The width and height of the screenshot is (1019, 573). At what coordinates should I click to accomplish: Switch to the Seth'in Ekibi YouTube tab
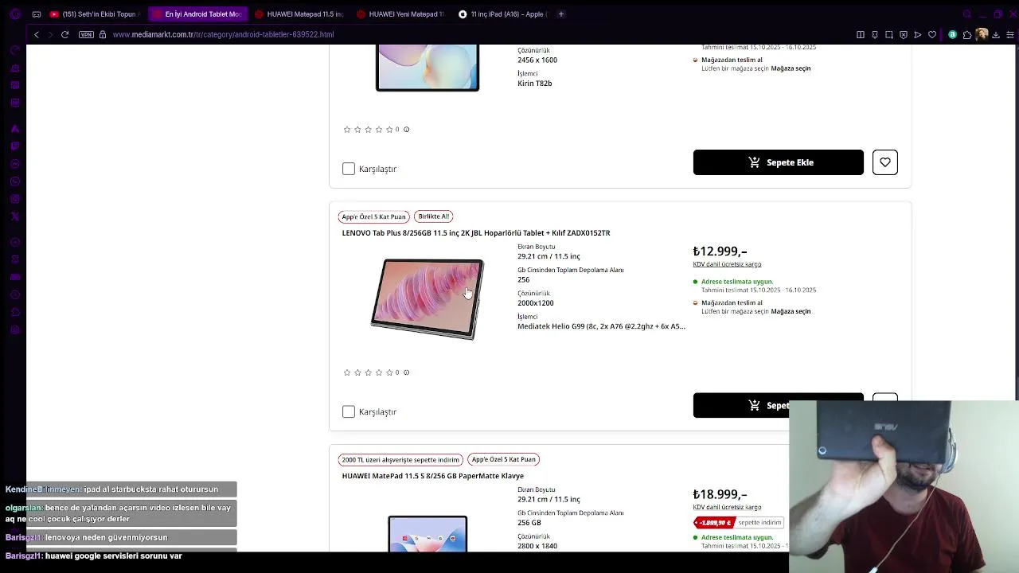(x=96, y=14)
